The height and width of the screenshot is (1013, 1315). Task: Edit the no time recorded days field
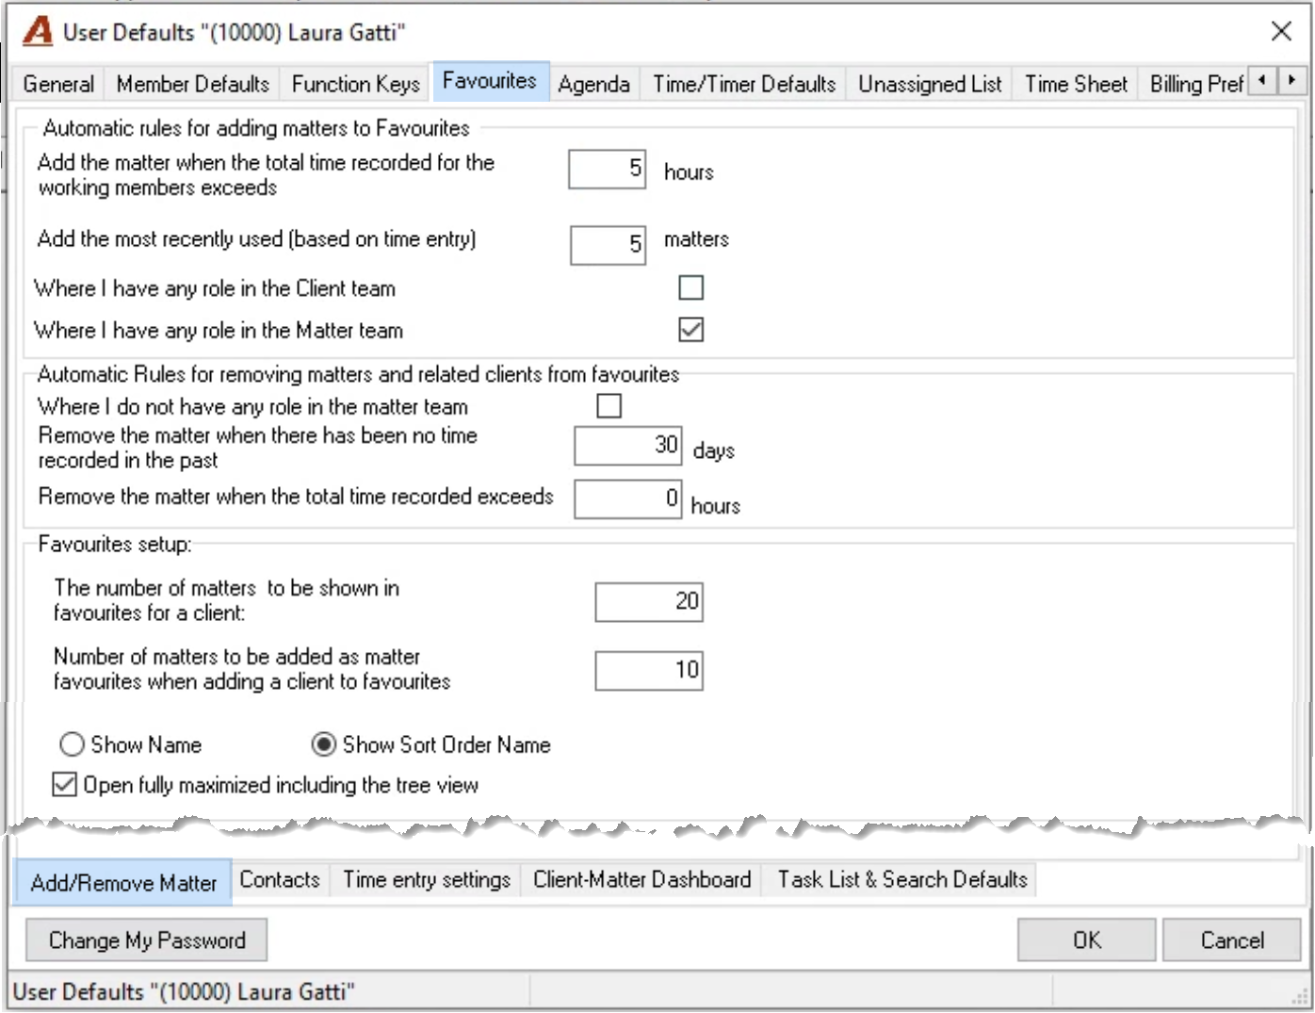[x=628, y=446]
